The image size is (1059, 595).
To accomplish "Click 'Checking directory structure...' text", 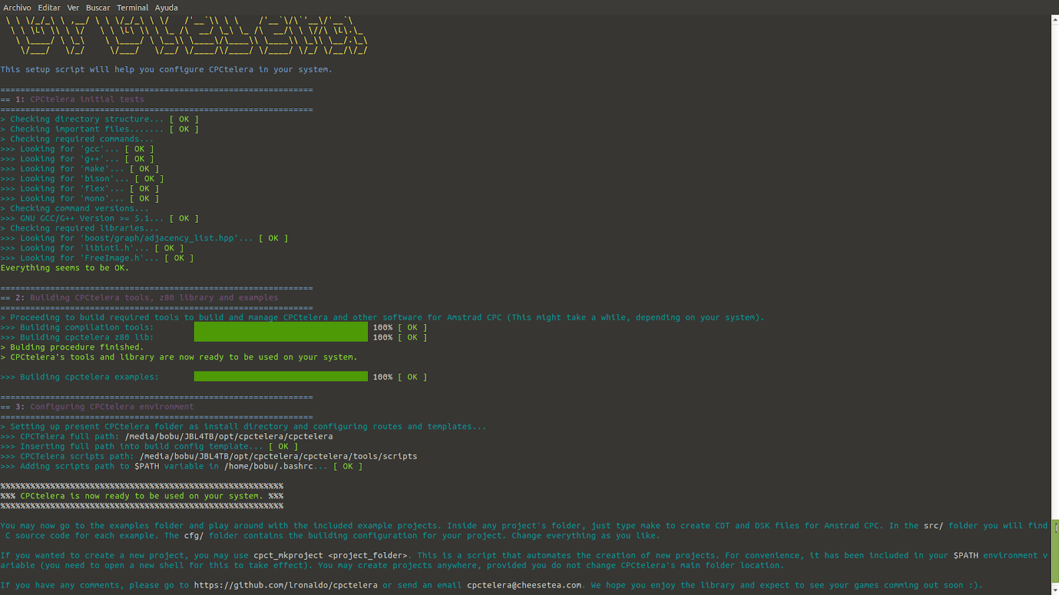I will click(x=87, y=119).
